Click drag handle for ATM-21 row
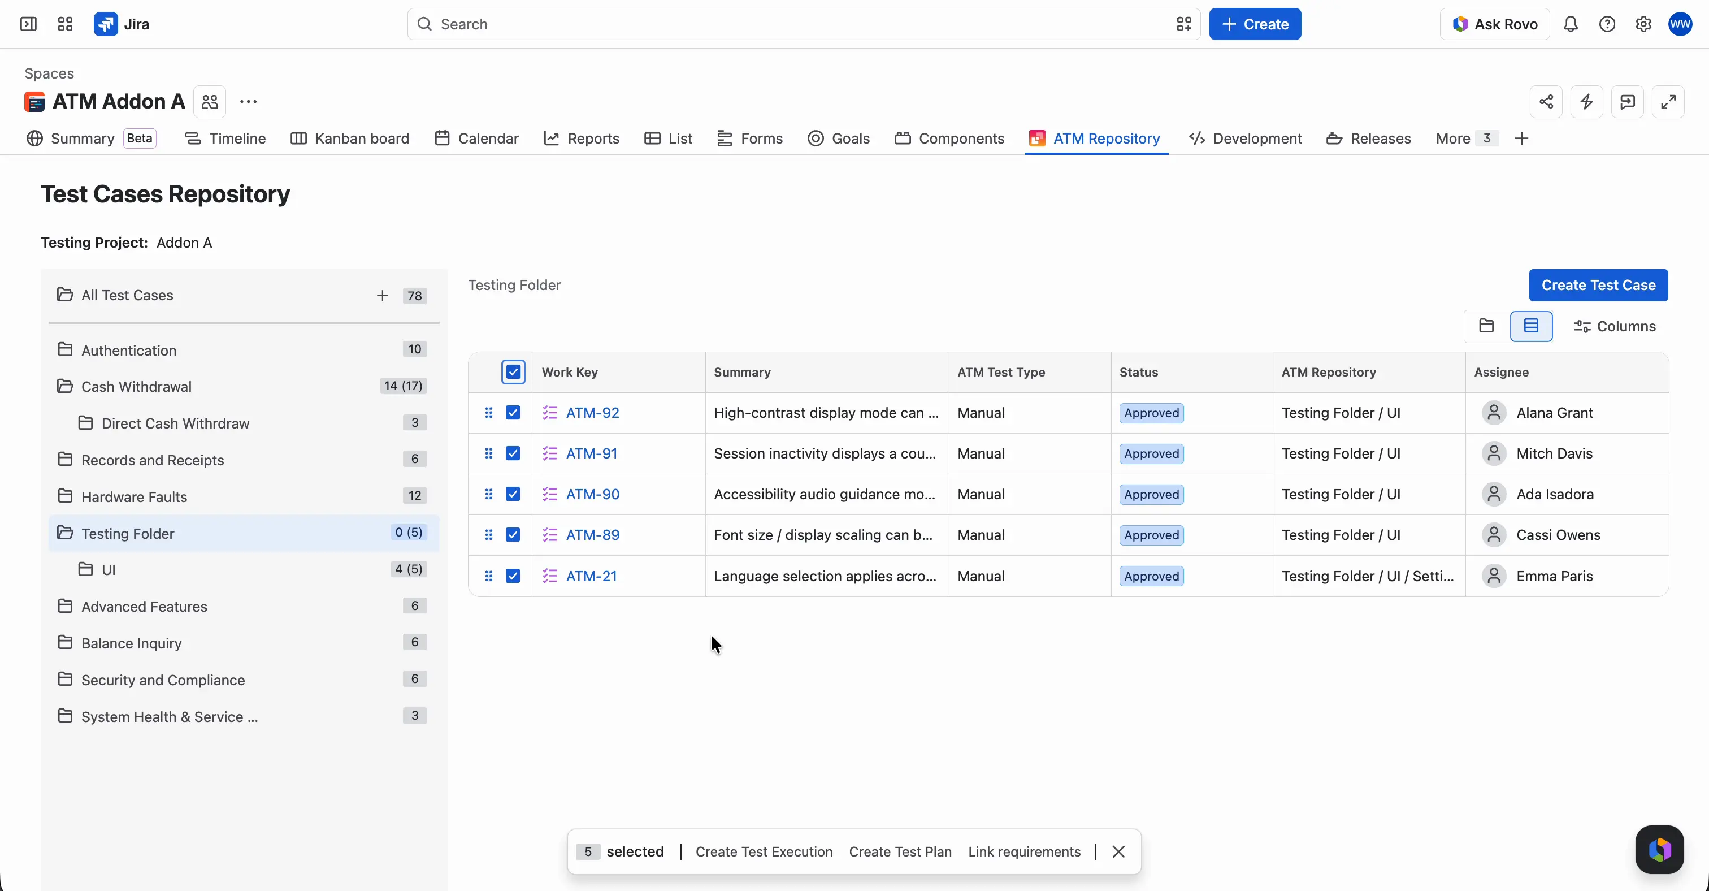Image resolution: width=1709 pixels, height=891 pixels. click(x=488, y=576)
